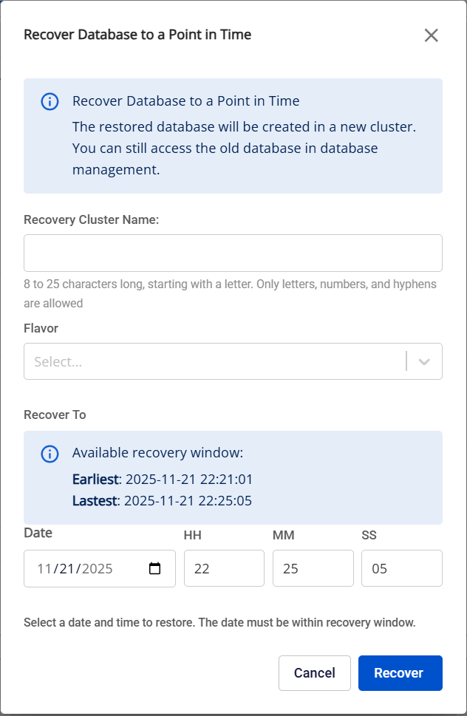467x716 pixels.
Task: Click the Recovery Cluster Name label
Action: pyautogui.click(x=92, y=219)
